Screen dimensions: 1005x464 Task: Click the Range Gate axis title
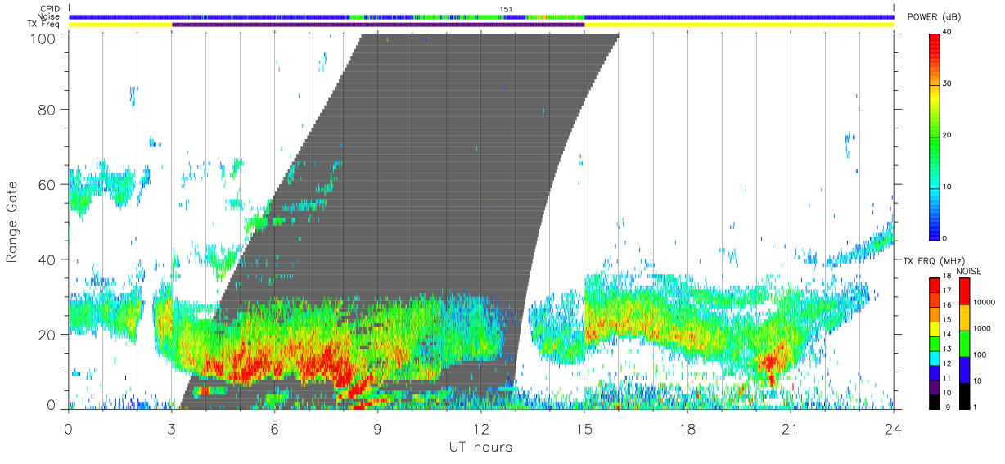click(x=12, y=220)
